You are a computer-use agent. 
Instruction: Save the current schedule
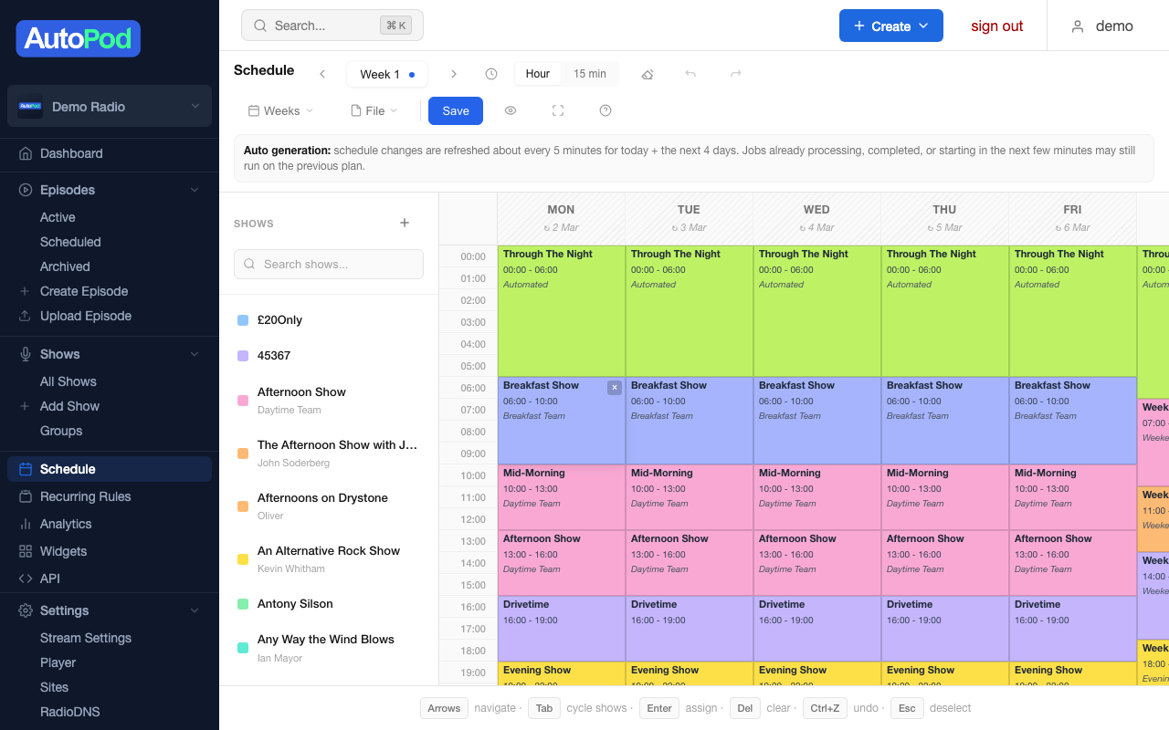pyautogui.click(x=455, y=110)
